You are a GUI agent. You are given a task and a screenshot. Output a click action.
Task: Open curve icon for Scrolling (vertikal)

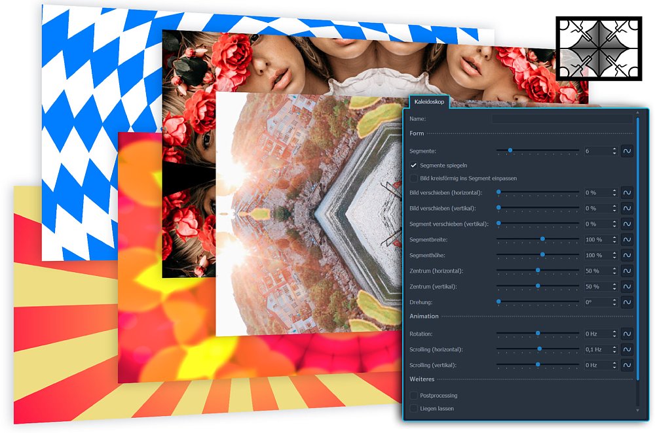click(x=627, y=365)
